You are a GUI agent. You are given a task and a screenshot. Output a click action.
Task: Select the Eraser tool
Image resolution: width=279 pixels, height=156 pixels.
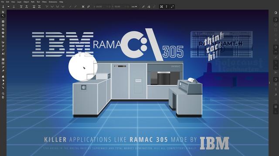[x=3, y=84]
